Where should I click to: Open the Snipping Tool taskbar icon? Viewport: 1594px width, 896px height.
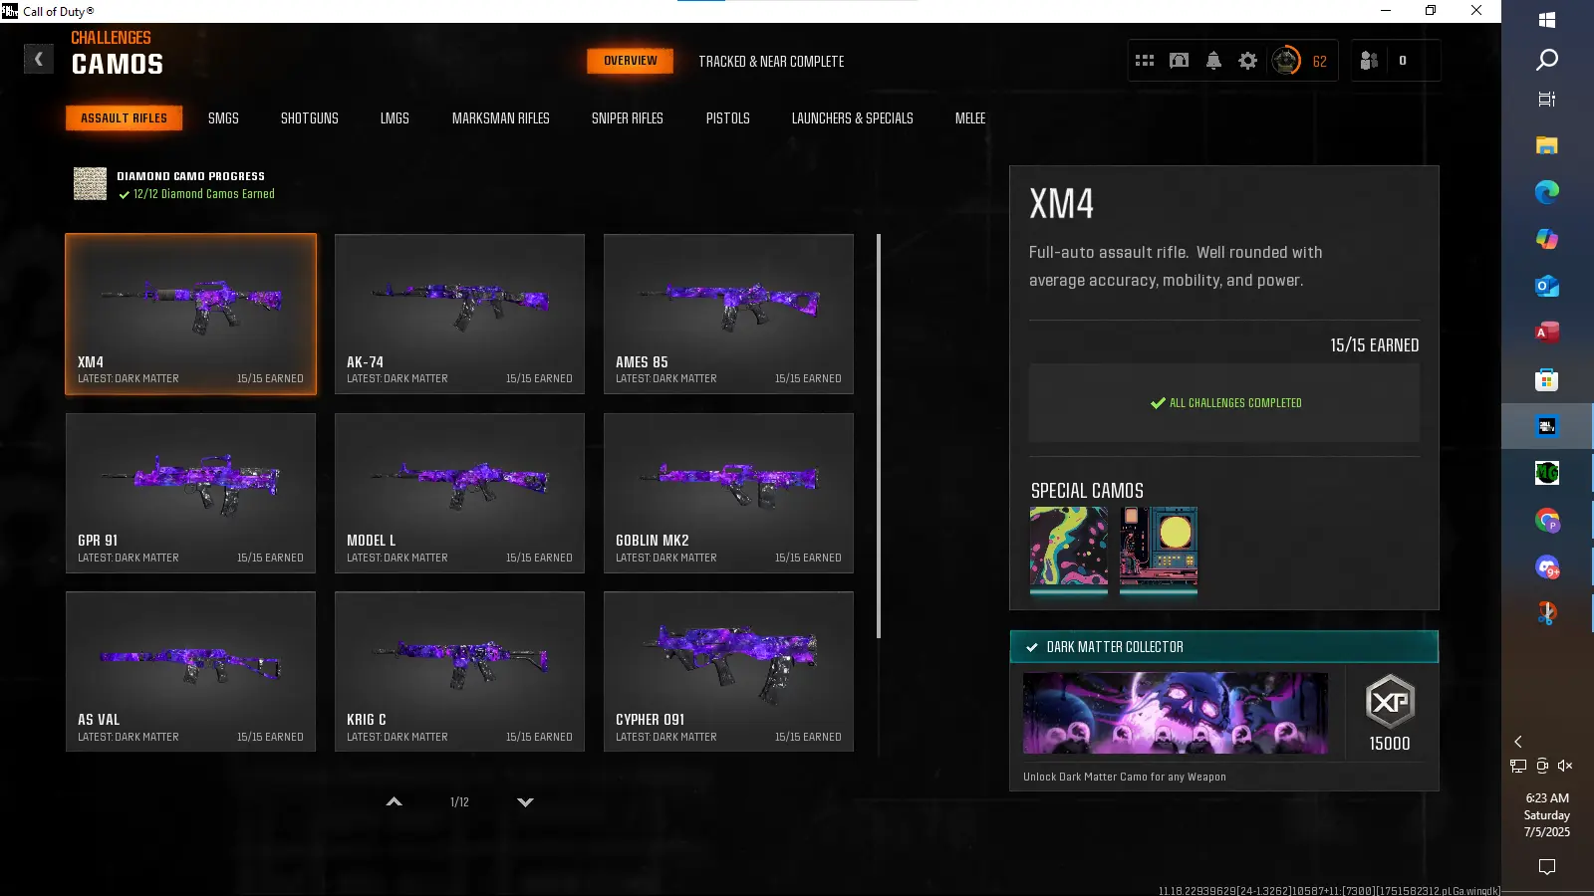(1547, 613)
